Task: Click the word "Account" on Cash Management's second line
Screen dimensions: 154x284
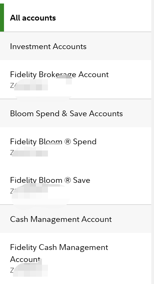Action: coord(25,259)
